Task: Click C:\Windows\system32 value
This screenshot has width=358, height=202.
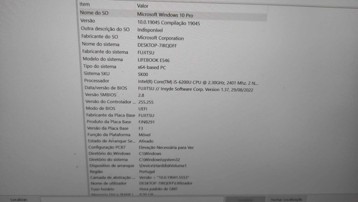Action: [x=159, y=160]
